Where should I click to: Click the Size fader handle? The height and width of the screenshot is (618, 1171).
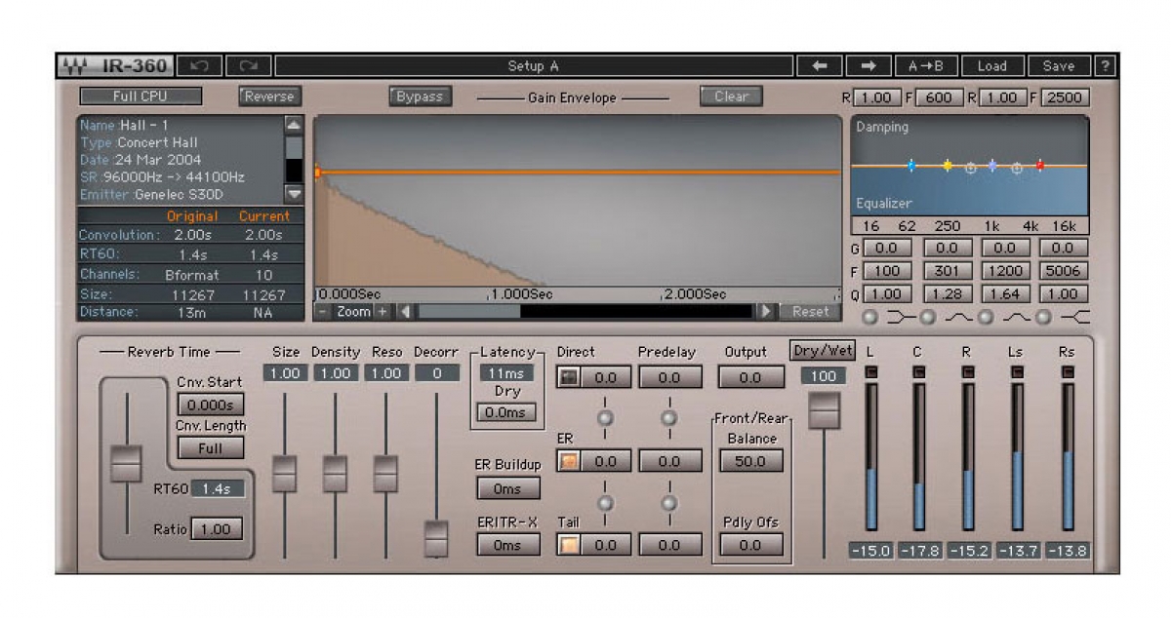(285, 474)
